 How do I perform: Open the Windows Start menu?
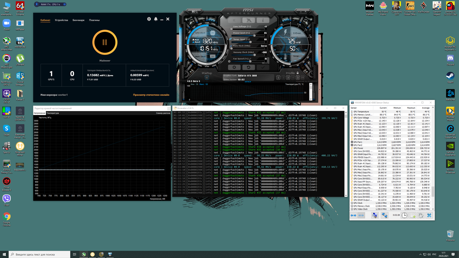tap(4, 254)
